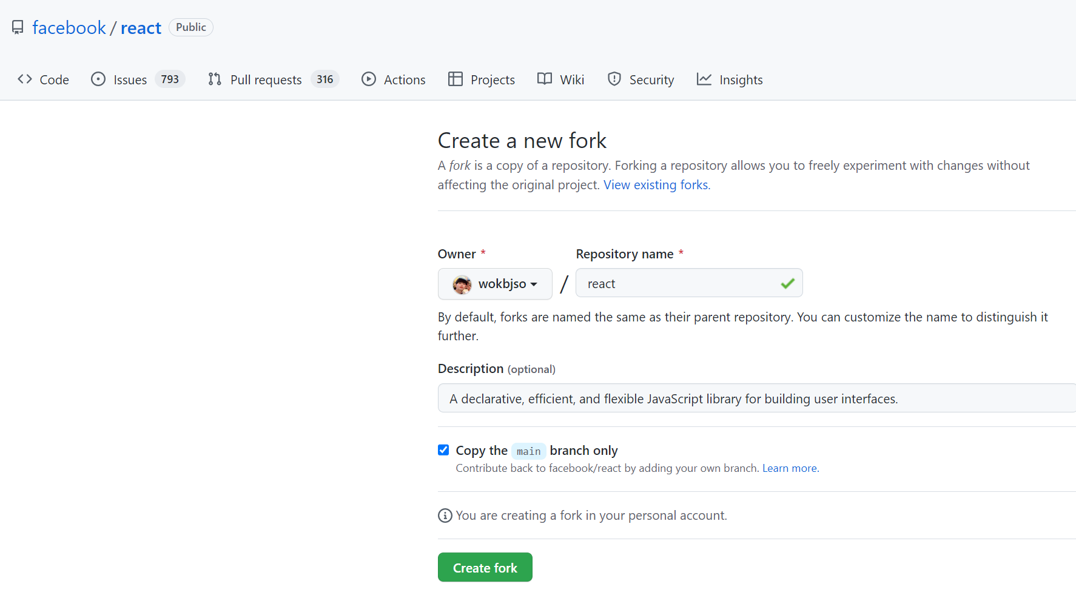Viewport: 1076px width, 615px height.
Task: Click the Projects table icon
Action: tap(456, 79)
